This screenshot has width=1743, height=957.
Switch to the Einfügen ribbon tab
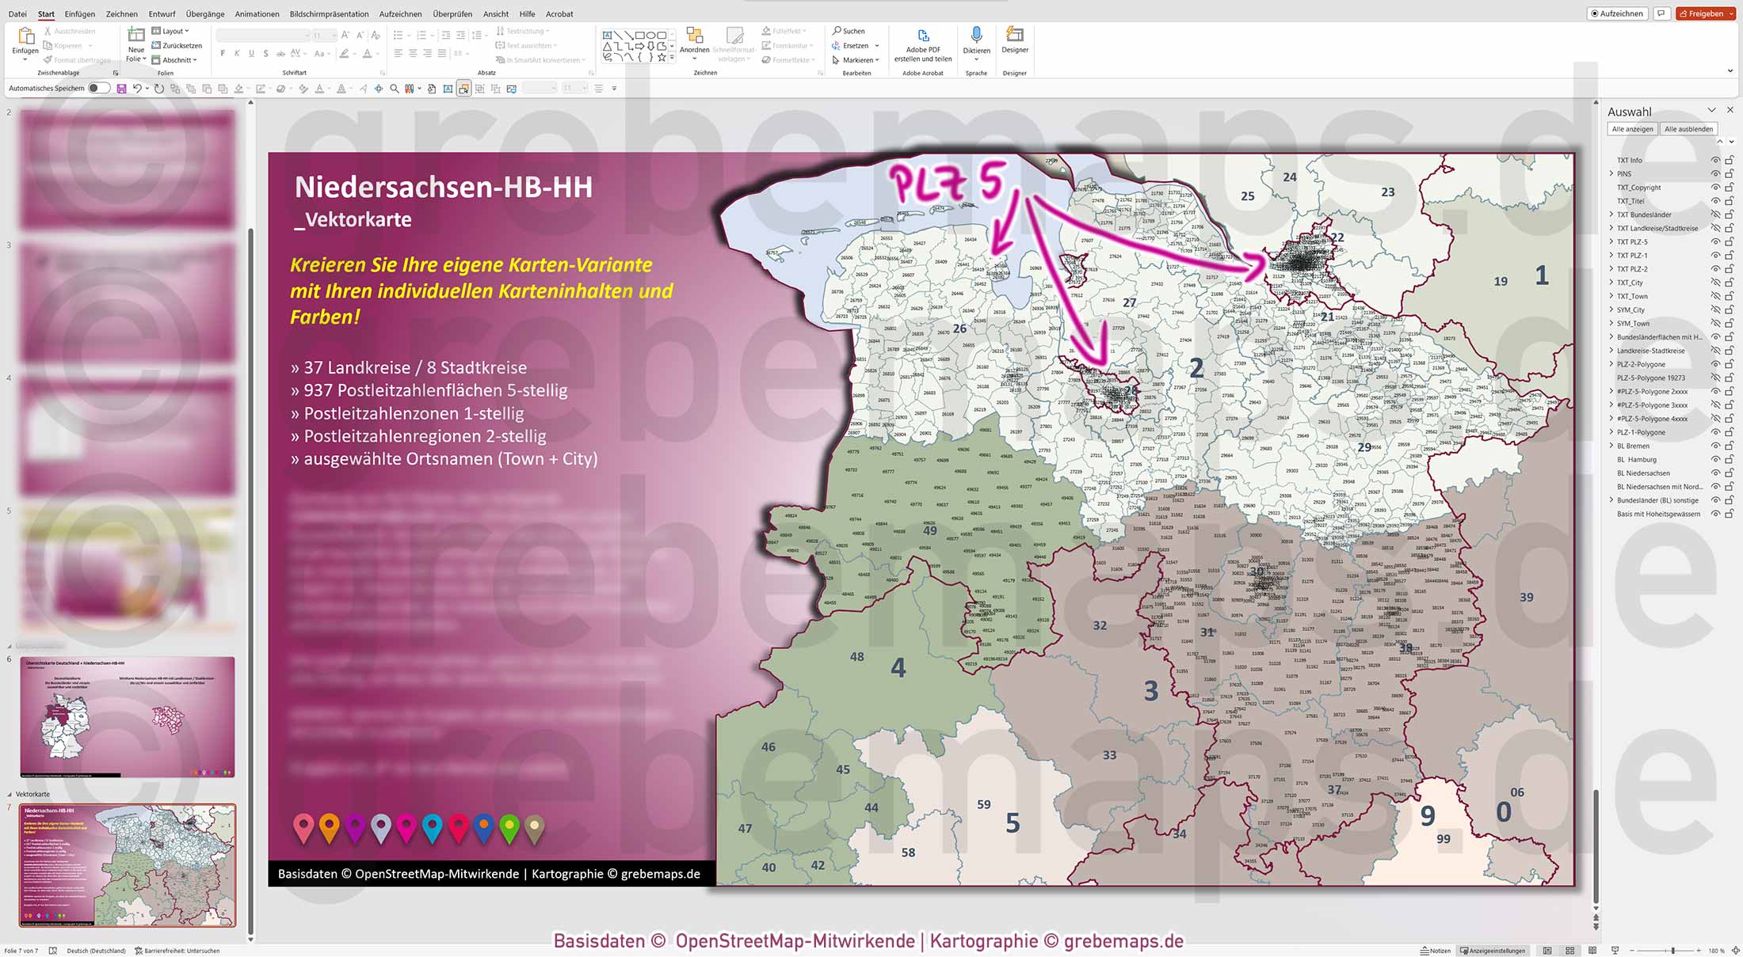[81, 13]
